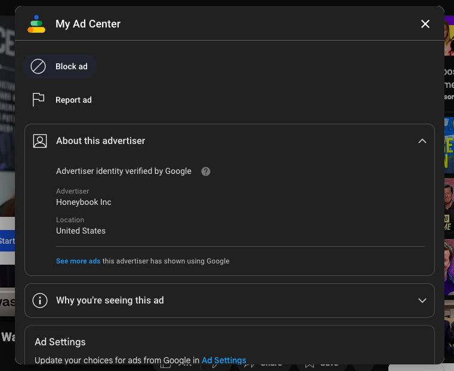This screenshot has height=371, width=454.
Task: Open the Ad Settings link
Action: pyautogui.click(x=224, y=360)
